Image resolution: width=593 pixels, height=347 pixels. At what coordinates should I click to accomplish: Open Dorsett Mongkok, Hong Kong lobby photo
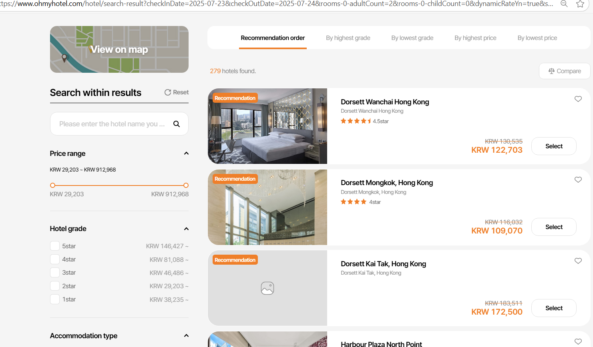tap(267, 207)
